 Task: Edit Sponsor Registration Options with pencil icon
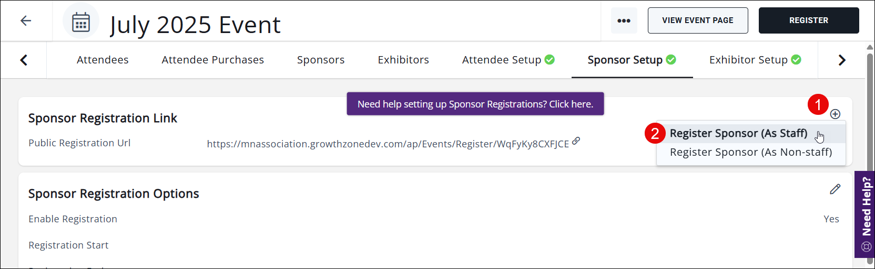pos(835,189)
